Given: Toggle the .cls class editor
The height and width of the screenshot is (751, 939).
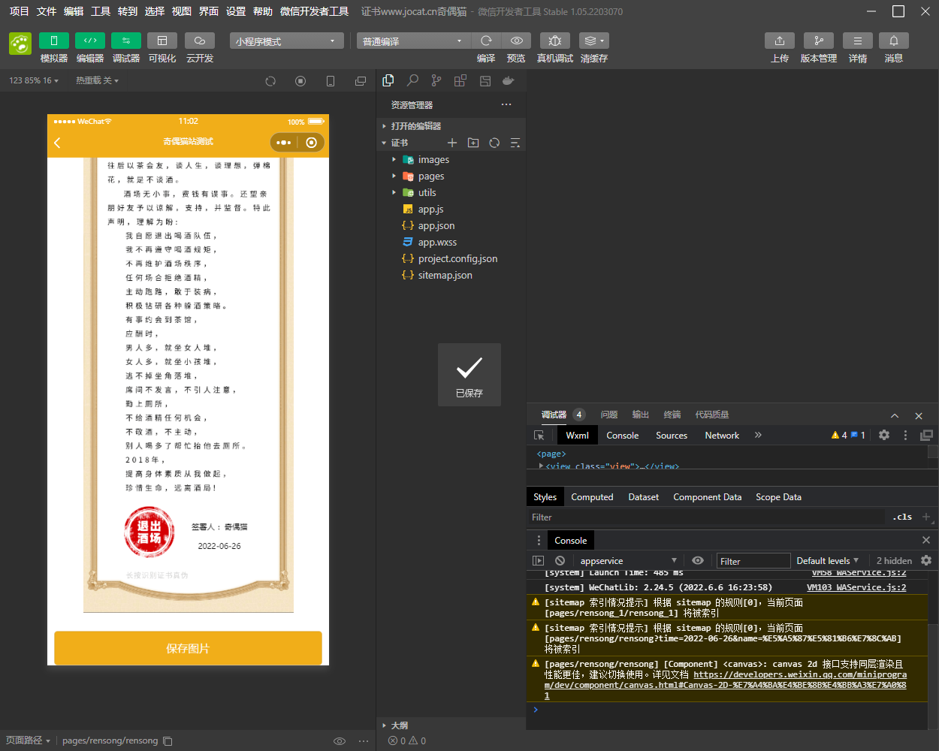Looking at the screenshot, I should (902, 517).
